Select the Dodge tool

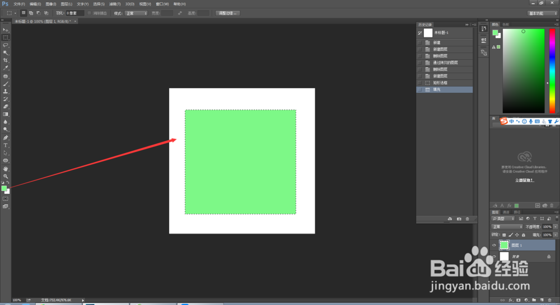[x=6, y=130]
